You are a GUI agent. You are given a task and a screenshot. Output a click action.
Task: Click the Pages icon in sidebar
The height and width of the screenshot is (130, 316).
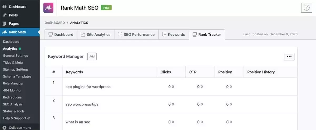pyautogui.click(x=4, y=24)
